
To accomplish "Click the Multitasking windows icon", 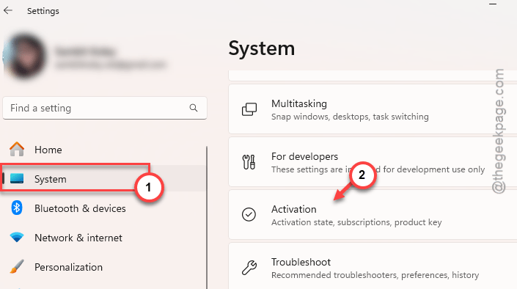I will pyautogui.click(x=249, y=109).
